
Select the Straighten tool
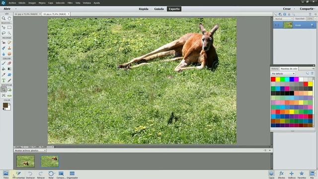click(x=9, y=95)
